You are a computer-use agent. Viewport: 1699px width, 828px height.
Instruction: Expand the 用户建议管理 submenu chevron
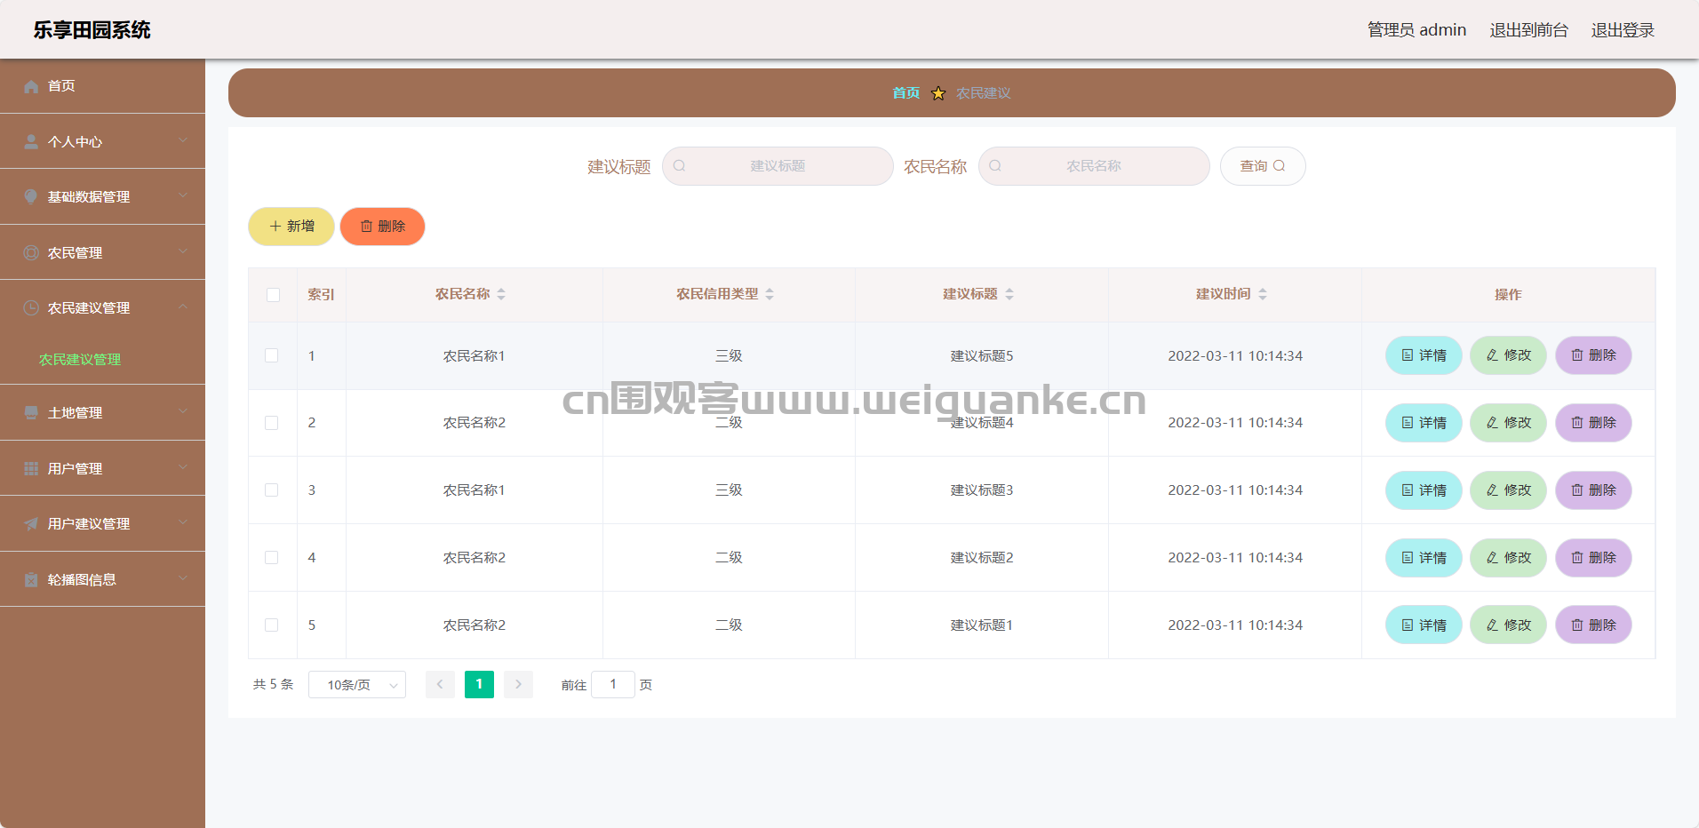[183, 522]
